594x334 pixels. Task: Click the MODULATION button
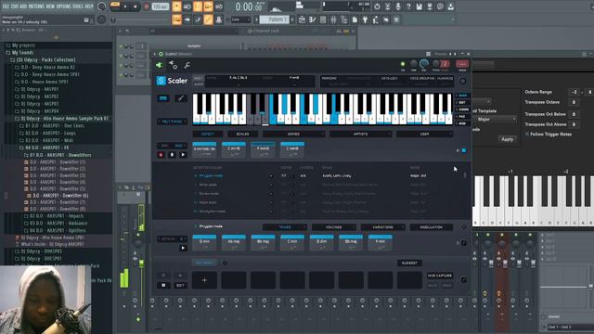tap(431, 227)
